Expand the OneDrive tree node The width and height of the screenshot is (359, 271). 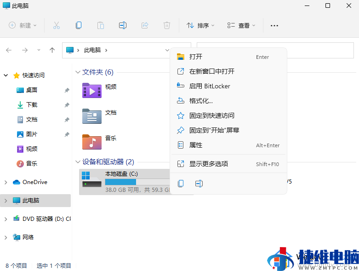(x=6, y=182)
